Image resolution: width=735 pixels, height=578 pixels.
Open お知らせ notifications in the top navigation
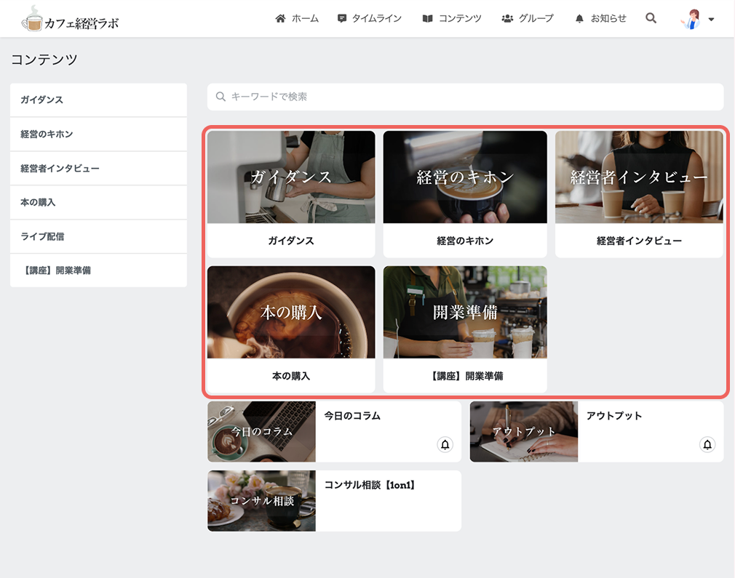(x=600, y=18)
